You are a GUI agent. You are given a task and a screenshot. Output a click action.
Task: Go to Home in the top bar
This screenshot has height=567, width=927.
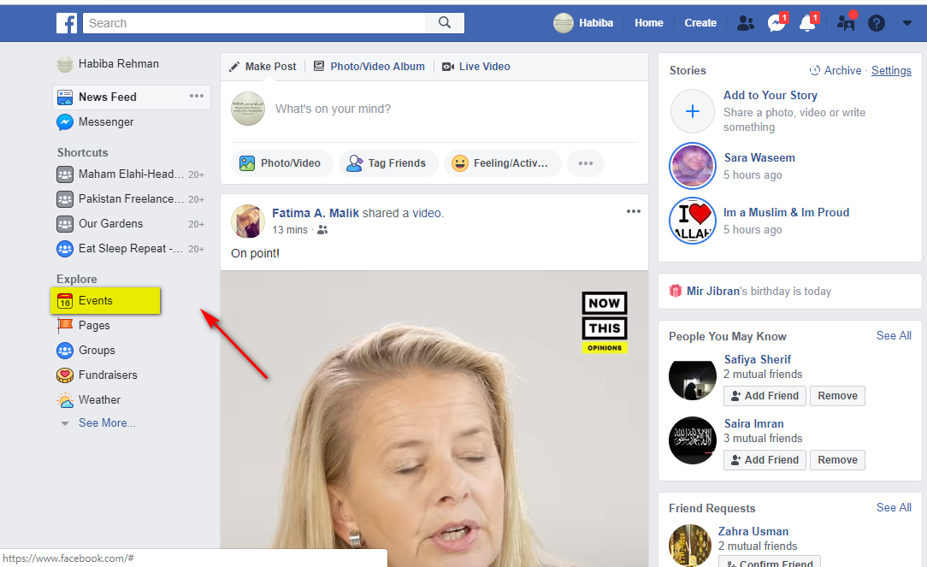click(x=649, y=23)
